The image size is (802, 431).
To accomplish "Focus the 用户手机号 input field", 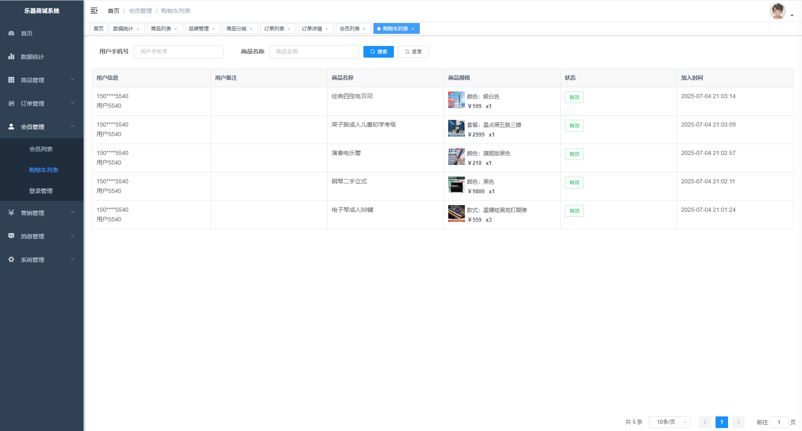I will 178,52.
